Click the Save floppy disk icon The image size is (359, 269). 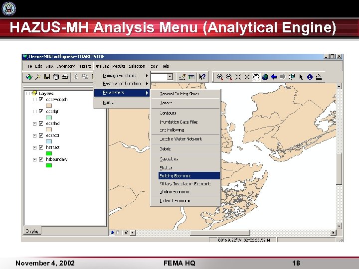point(47,77)
